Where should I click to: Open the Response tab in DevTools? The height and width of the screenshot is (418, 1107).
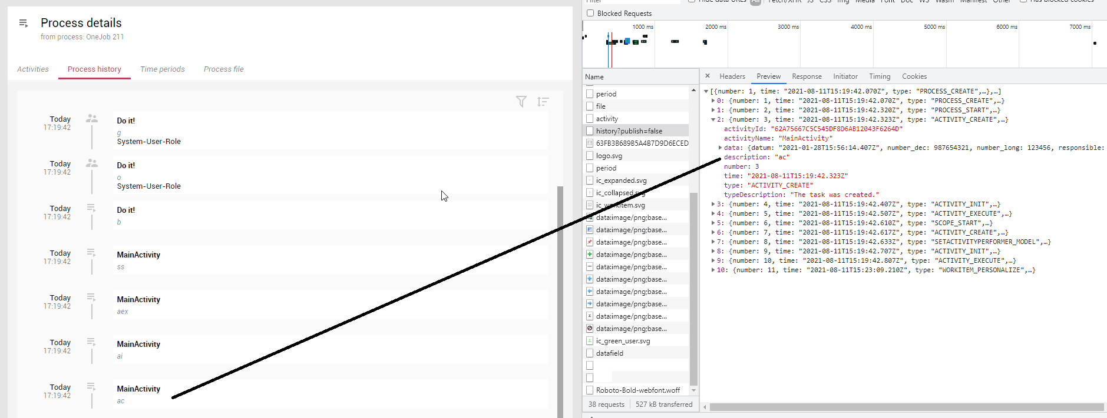click(807, 76)
